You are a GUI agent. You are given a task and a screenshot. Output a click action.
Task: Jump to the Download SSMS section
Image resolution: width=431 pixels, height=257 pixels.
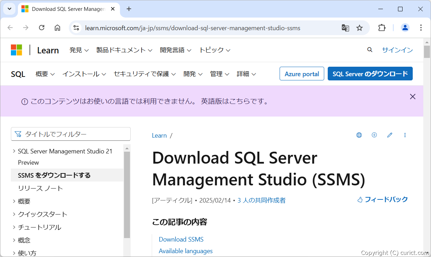point(181,239)
